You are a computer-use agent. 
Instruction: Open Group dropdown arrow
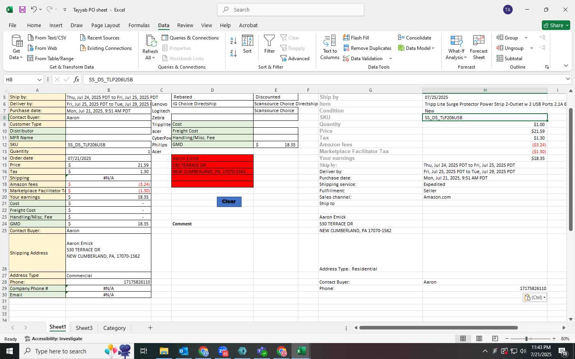[x=526, y=38]
